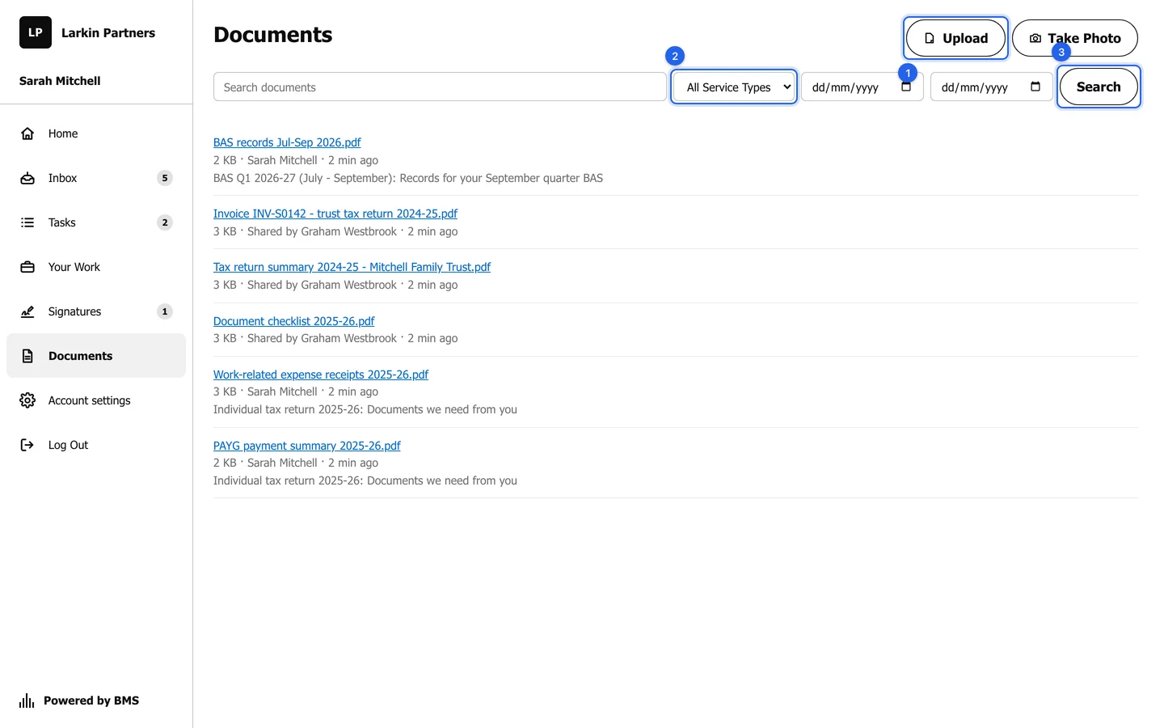This screenshot has width=1164, height=728.
Task: Click the Documents file icon in sidebar
Action: [27, 356]
